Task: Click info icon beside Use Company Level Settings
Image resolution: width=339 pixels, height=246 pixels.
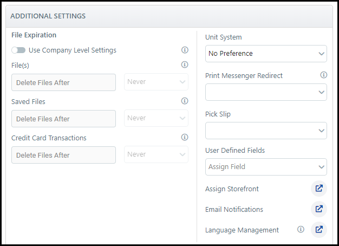Action: click(185, 50)
